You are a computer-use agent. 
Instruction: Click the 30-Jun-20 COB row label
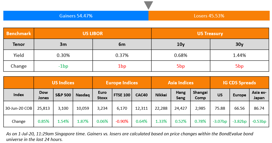pos(19,108)
